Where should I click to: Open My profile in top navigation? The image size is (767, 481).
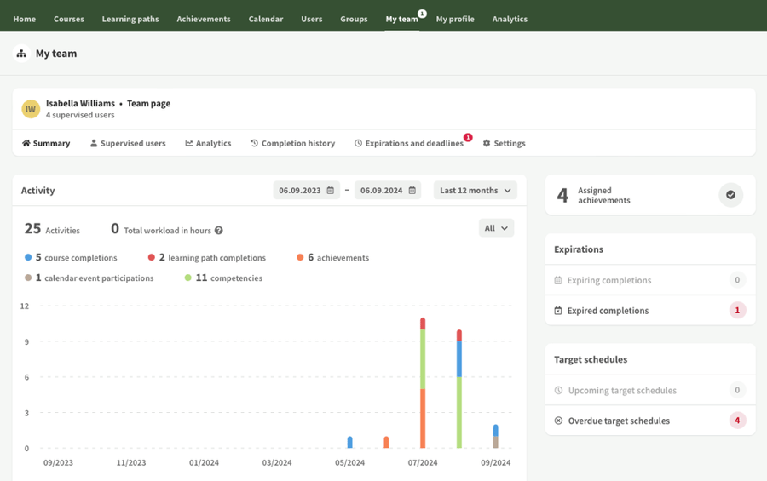pyautogui.click(x=455, y=19)
